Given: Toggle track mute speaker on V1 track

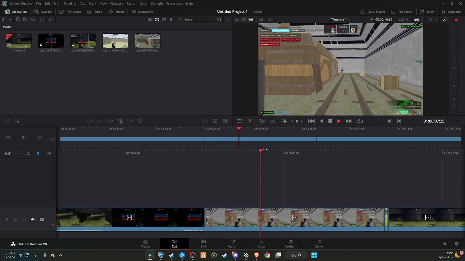Looking at the screenshot, I should click(x=33, y=219).
